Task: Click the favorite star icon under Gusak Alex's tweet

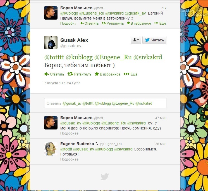Action: [x=97, y=74]
